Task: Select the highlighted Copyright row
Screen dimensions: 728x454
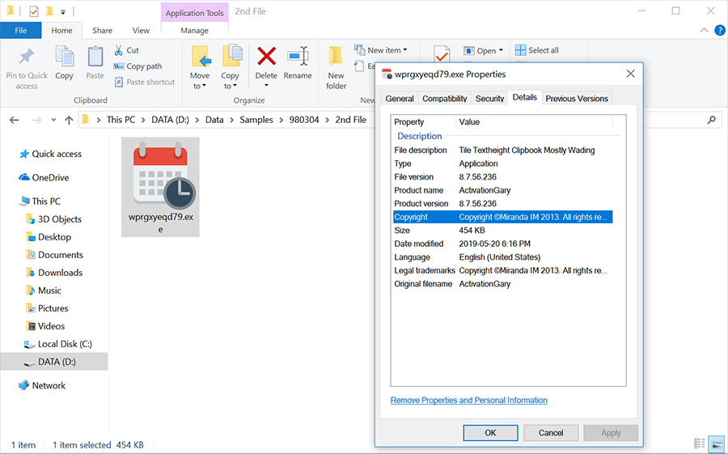Action: pyautogui.click(x=503, y=217)
